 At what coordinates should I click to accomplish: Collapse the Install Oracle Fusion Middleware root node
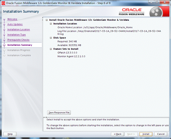(x=47, y=20)
